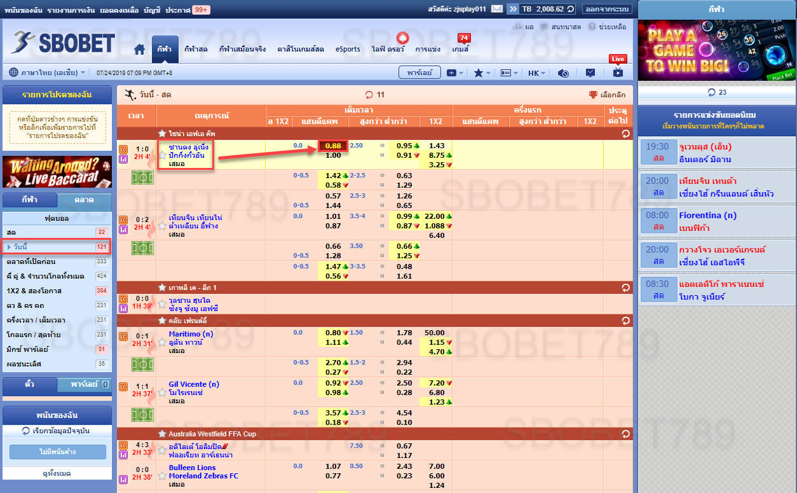Open the HK odds type dropdown
This screenshot has width=797, height=493.
click(537, 73)
